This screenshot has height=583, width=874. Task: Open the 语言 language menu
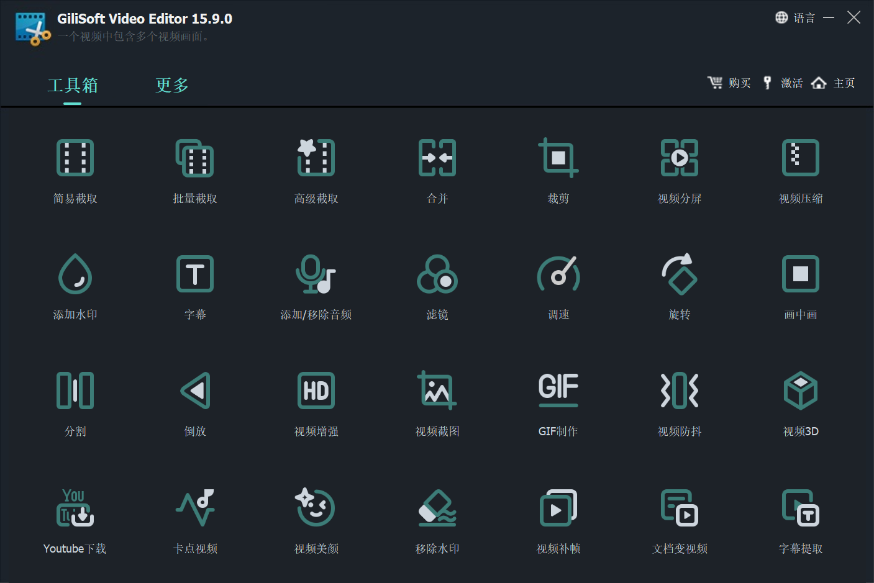click(795, 18)
